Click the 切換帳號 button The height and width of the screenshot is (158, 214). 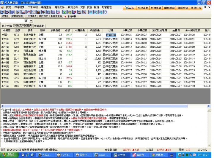pos(156,8)
